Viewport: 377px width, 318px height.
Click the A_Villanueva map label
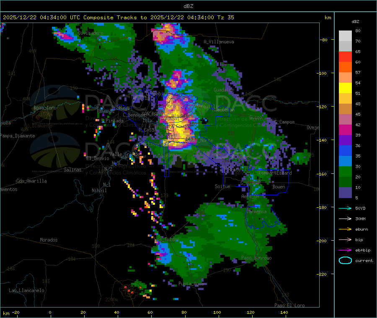click(x=219, y=42)
